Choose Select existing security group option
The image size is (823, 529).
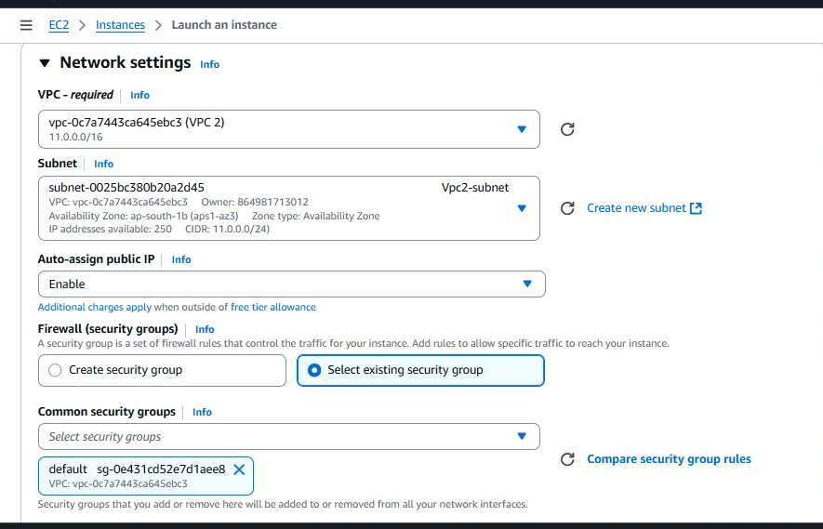pos(314,370)
